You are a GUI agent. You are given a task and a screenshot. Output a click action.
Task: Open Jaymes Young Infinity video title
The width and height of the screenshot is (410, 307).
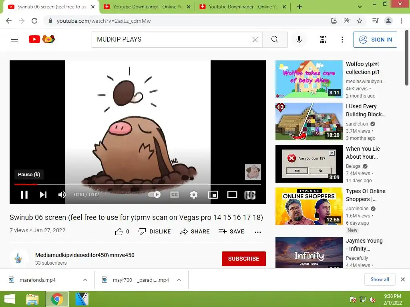click(364, 245)
